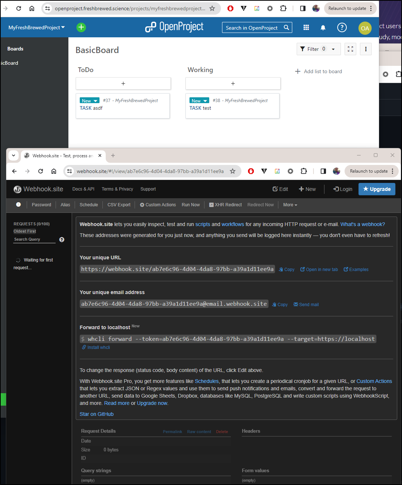Screen dimensions: 402x485
Task: Select Alias in Webhook.site toolbar
Action: (x=65, y=205)
